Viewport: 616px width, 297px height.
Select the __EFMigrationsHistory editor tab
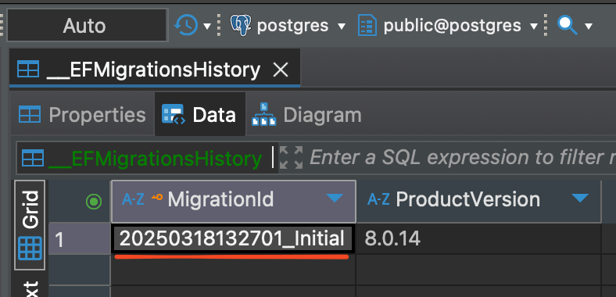tap(155, 68)
